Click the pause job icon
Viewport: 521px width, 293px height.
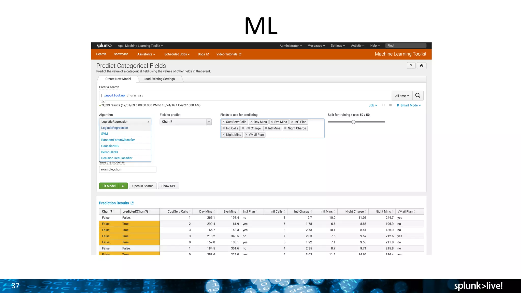coord(383,105)
